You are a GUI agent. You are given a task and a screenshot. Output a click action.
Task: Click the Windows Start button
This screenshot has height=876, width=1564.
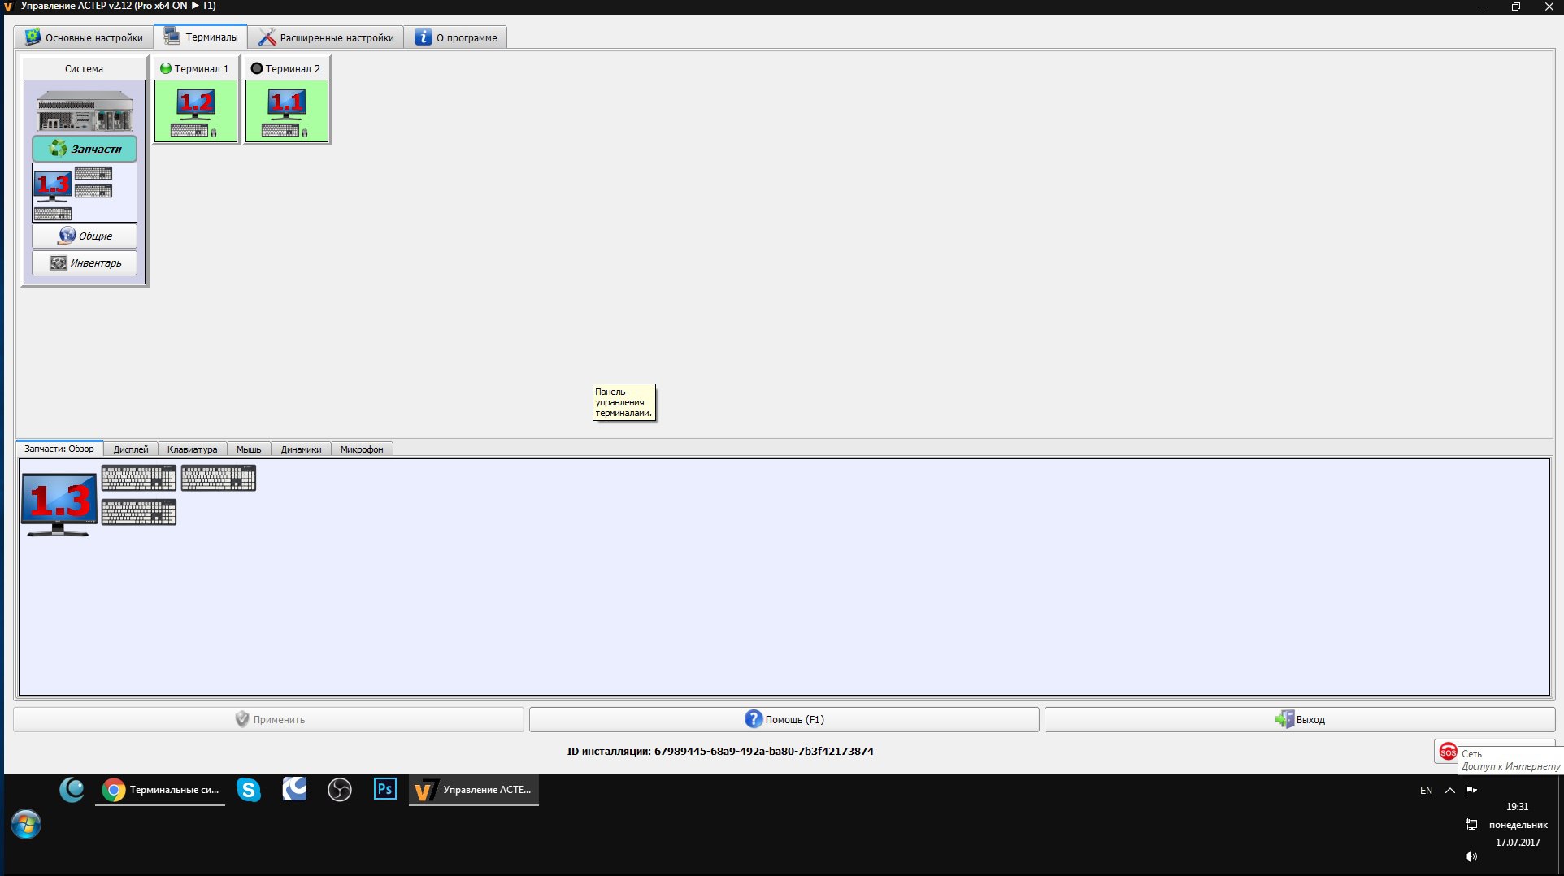[x=26, y=825]
